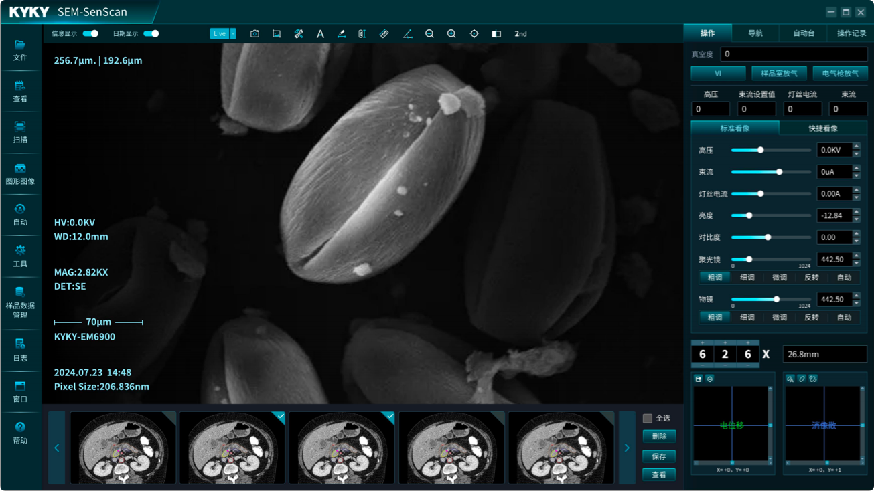The height and width of the screenshot is (491, 874).
Task: Open the 扫描 (Scan) sidebar item
Action: [x=20, y=132]
